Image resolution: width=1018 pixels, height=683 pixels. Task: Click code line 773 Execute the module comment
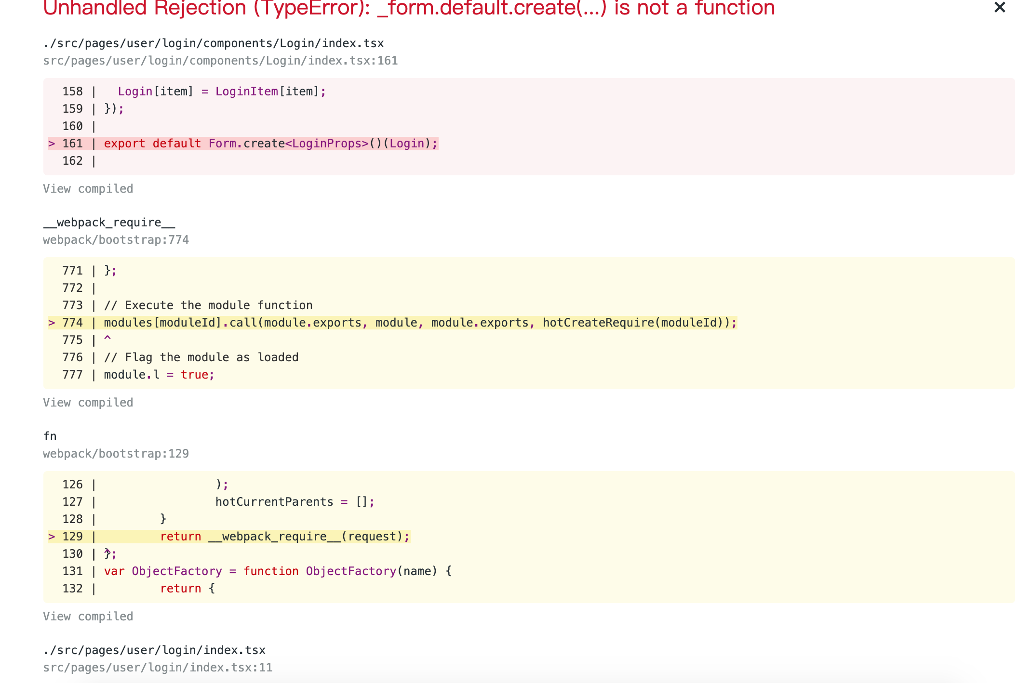point(208,305)
